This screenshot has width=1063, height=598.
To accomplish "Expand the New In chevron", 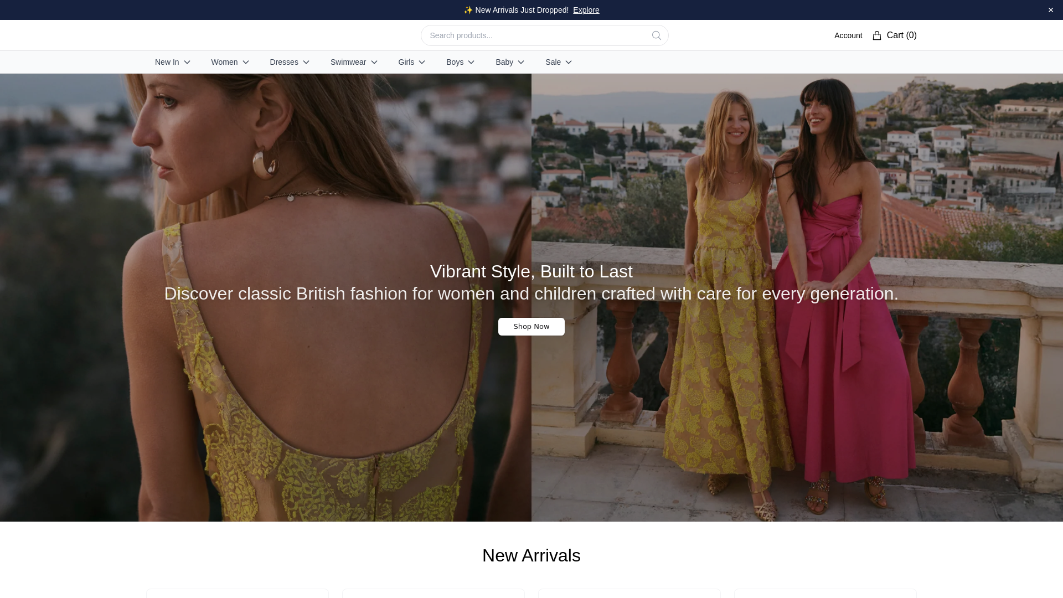I will point(187,62).
